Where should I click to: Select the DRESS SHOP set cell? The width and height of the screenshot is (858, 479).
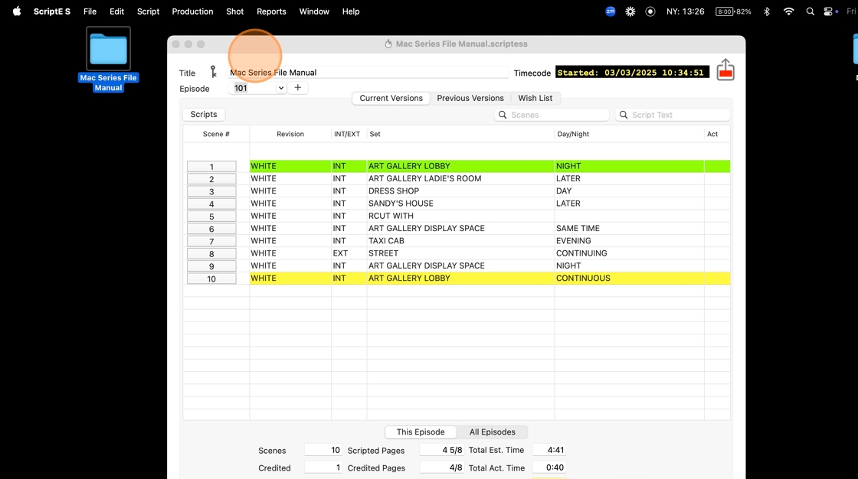pos(460,191)
